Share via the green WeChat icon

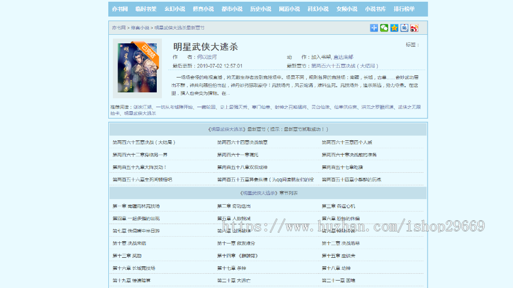pyautogui.click(x=384, y=28)
